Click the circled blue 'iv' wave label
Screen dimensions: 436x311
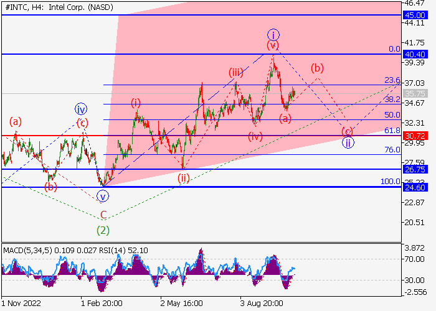click(81, 109)
